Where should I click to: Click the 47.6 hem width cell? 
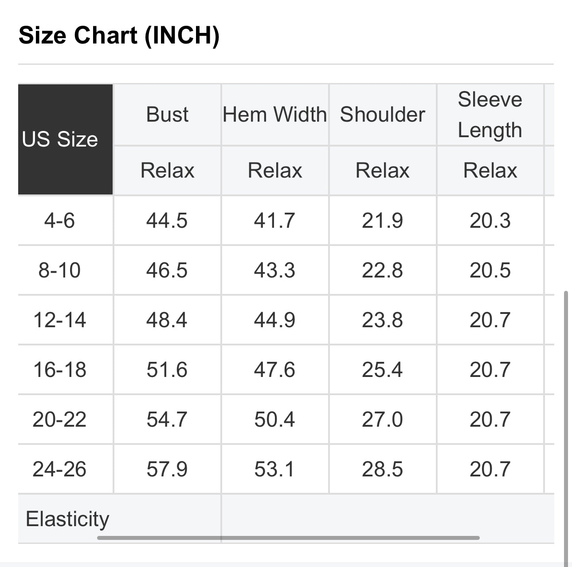click(x=274, y=370)
